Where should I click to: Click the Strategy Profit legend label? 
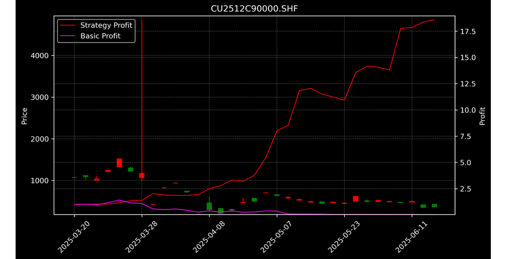[106, 25]
